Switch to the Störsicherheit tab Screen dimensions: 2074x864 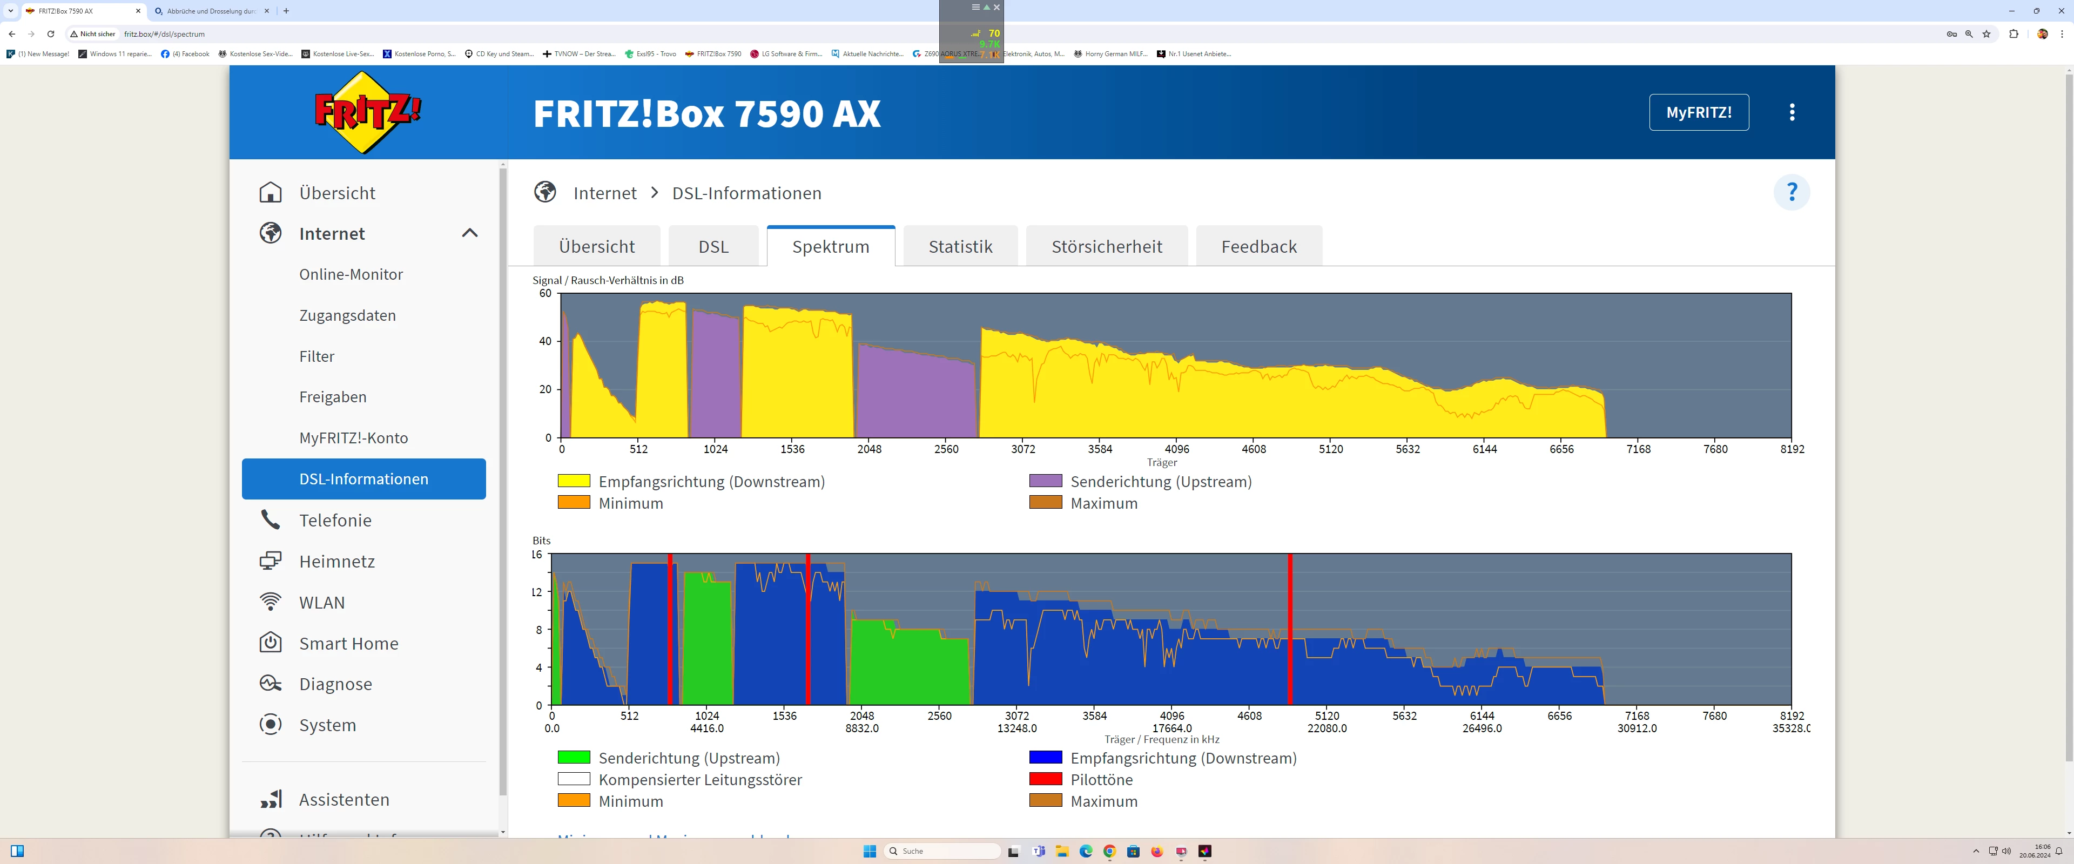click(x=1106, y=246)
